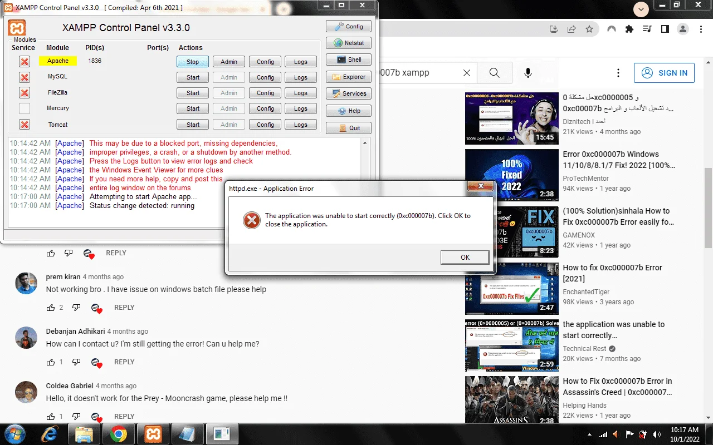This screenshot has height=445, width=713.
Task: Bookmark this page with the star icon
Action: click(589, 29)
